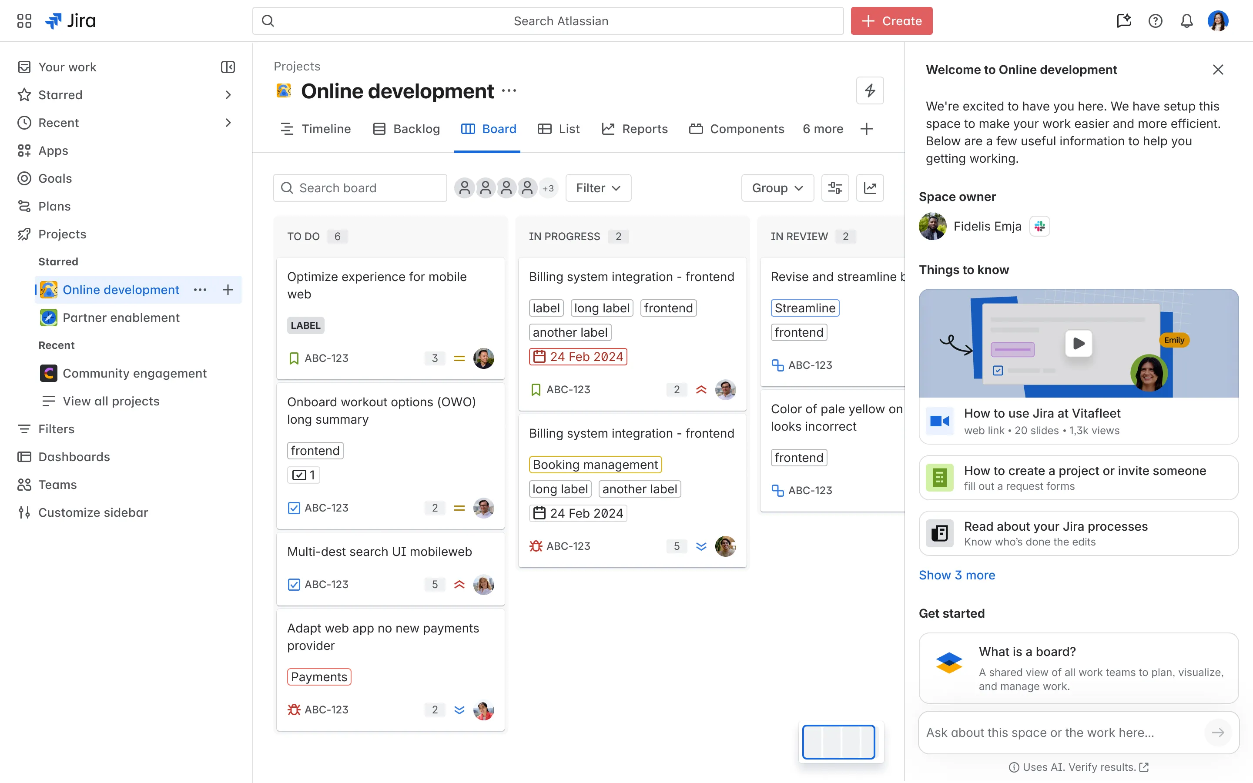Click Slack icon next to Fidelis Emja
Screen dimensions: 1253x783
point(1040,226)
